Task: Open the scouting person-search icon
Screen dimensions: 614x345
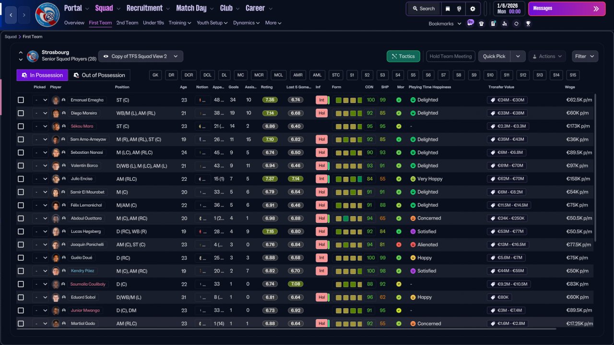Action: pyautogui.click(x=505, y=23)
